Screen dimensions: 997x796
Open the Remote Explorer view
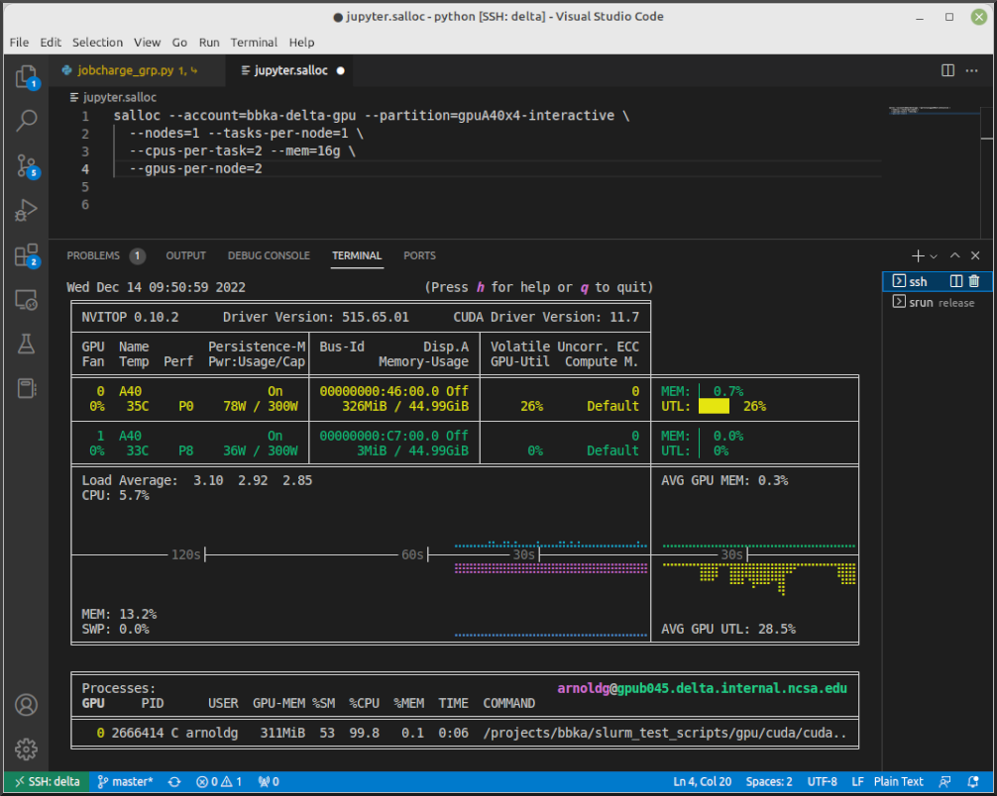[26, 299]
